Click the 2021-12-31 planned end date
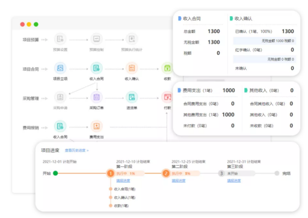Viewport: 308px width, 218px height. tap(244, 162)
